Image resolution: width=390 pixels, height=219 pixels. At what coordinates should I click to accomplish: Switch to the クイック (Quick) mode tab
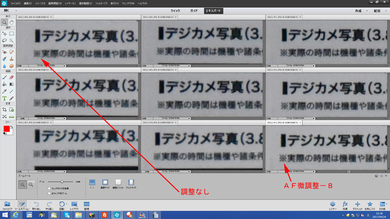175,11
